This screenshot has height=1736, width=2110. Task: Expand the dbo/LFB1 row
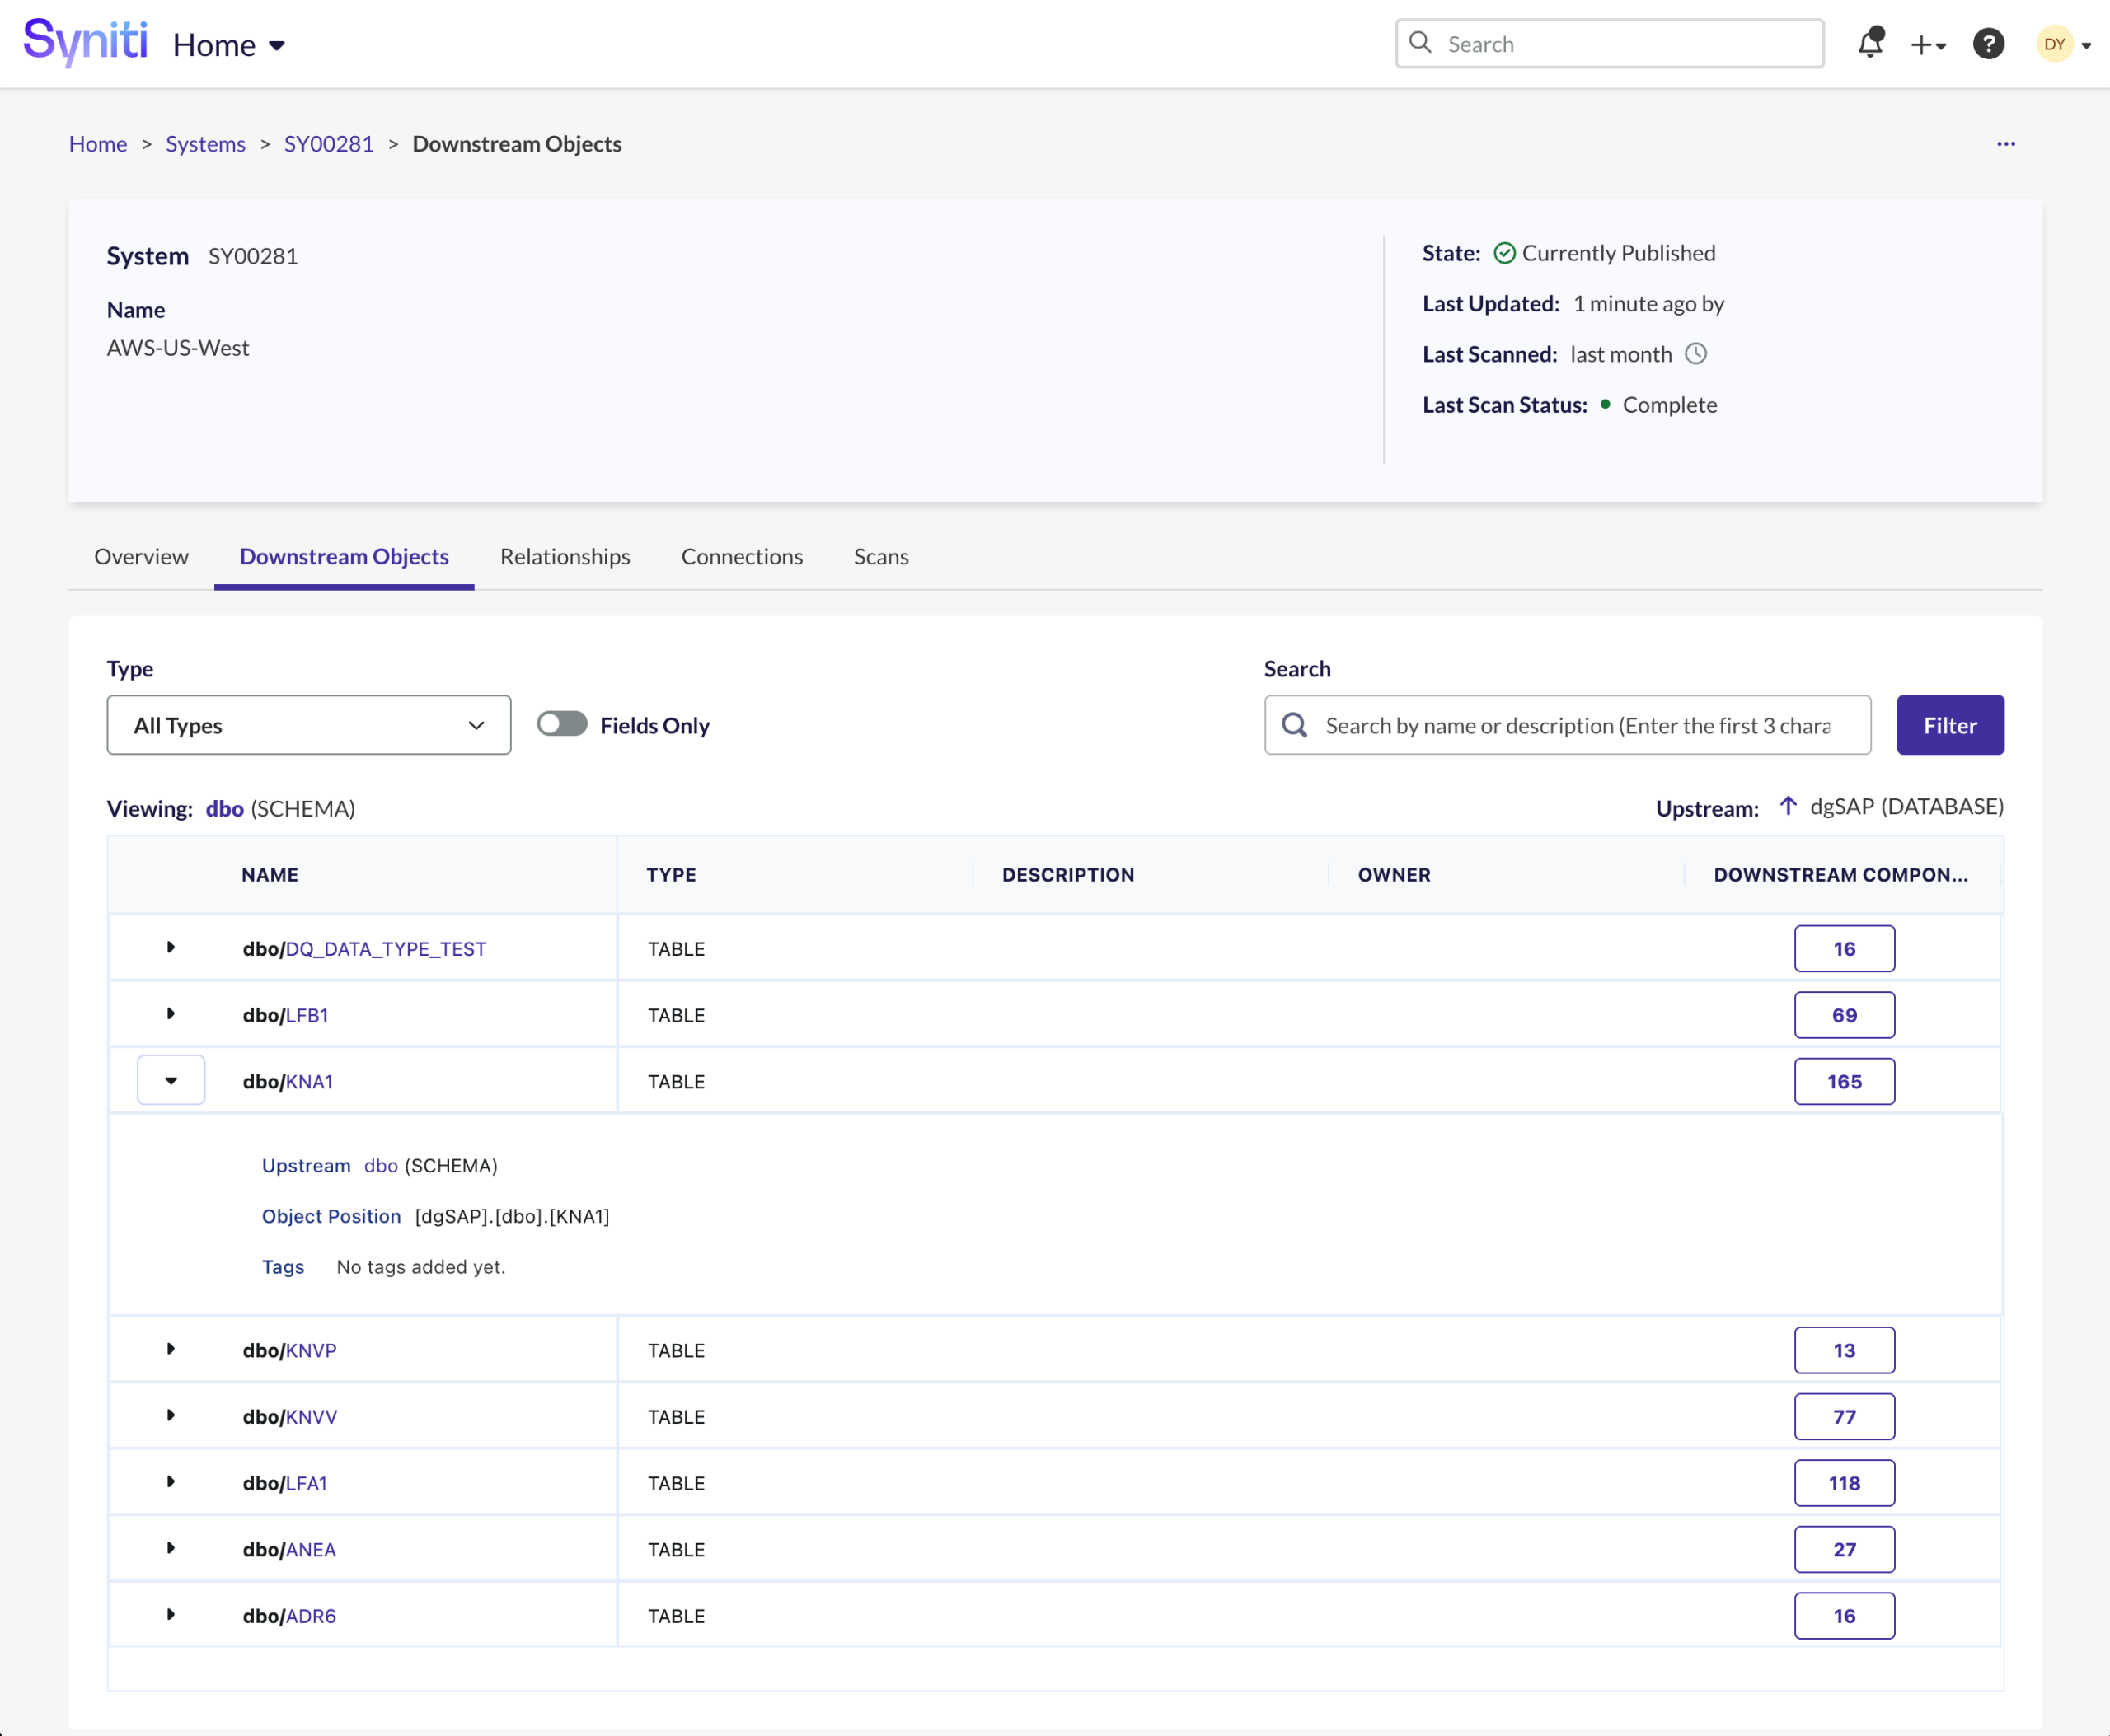tap(171, 1014)
